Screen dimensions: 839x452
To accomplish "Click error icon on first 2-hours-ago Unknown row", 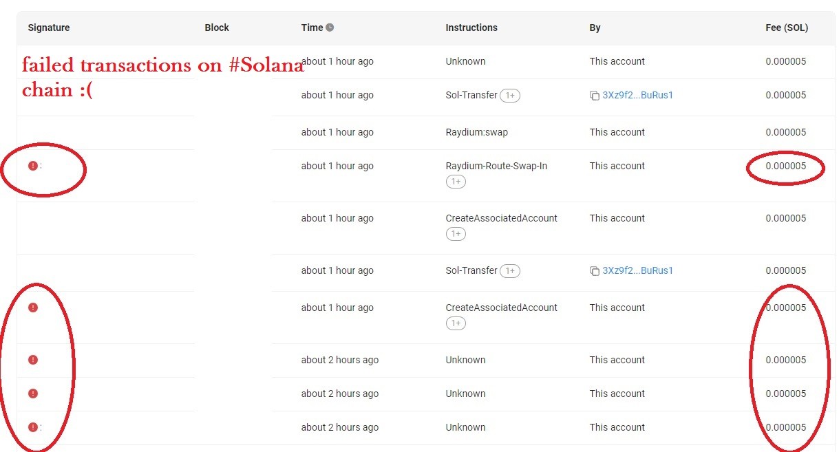I will pos(32,360).
